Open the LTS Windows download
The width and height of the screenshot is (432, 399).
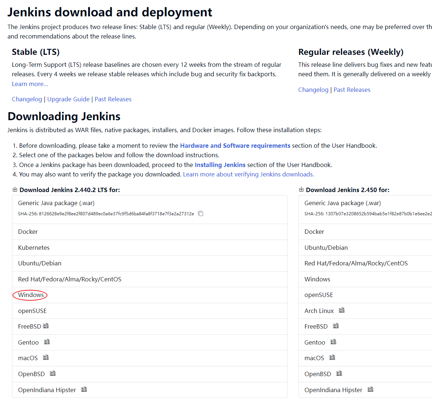click(31, 295)
